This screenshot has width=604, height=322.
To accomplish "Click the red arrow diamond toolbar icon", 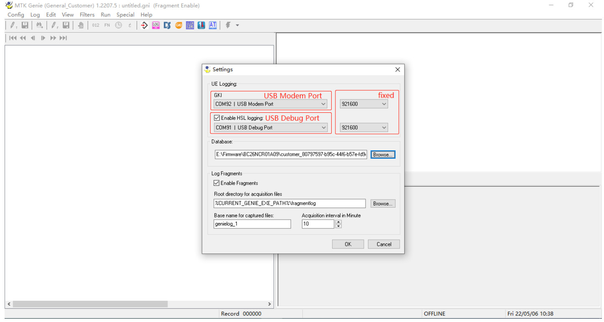I will tap(145, 25).
